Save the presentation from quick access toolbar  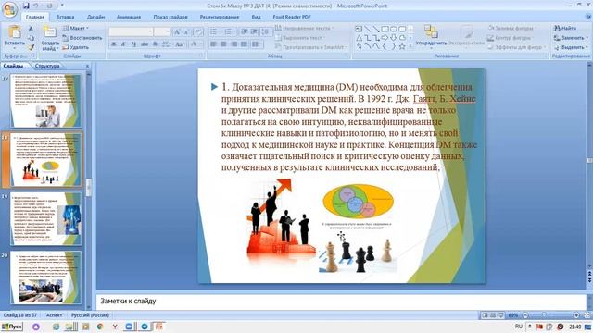click(26, 6)
